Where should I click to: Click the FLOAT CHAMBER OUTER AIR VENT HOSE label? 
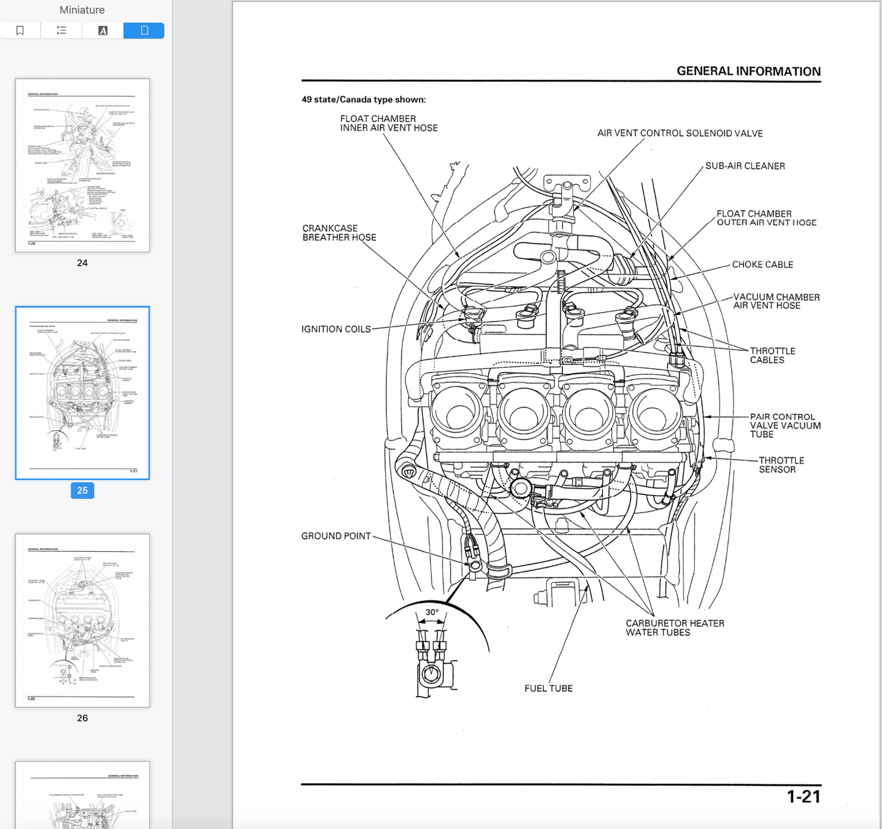[766, 218]
